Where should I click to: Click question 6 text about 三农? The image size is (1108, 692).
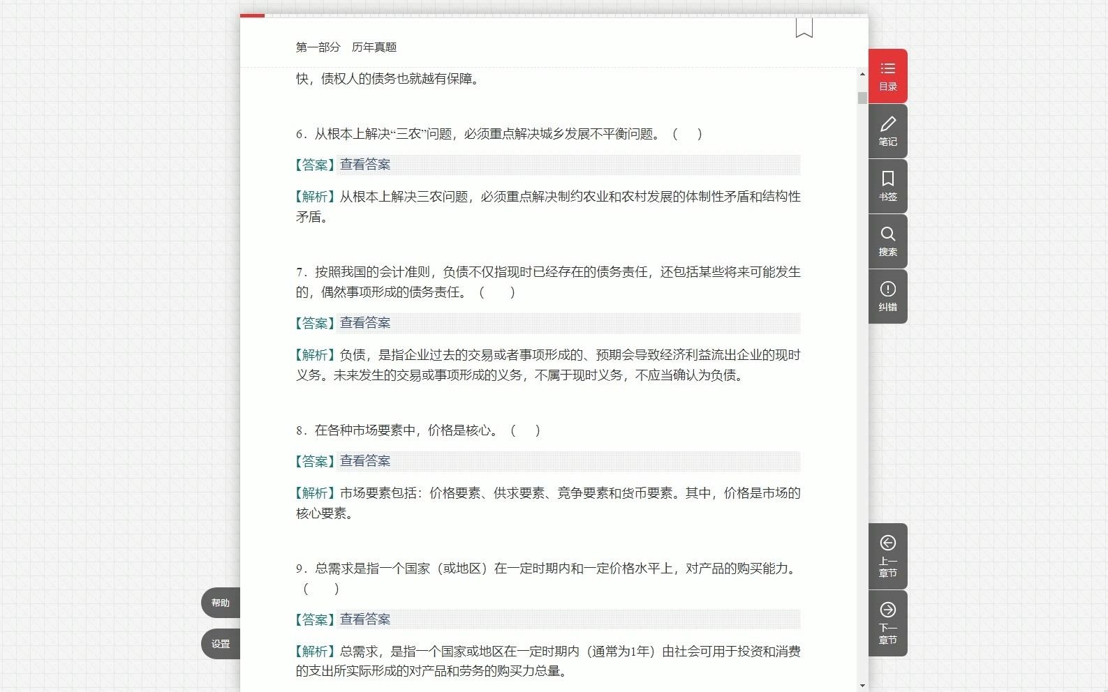(x=499, y=134)
